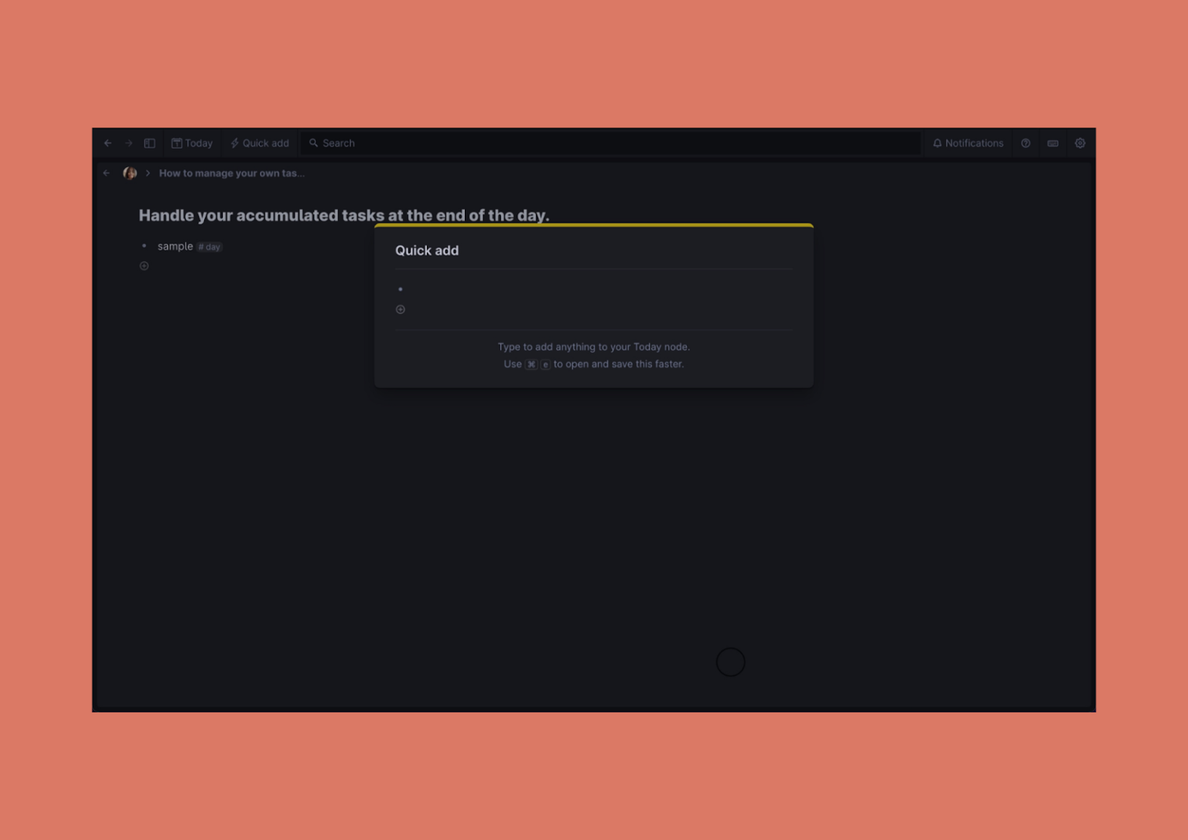Screen dimensions: 1188x840
Task: Expand the chevron after the profile avatar
Action: click(148, 173)
